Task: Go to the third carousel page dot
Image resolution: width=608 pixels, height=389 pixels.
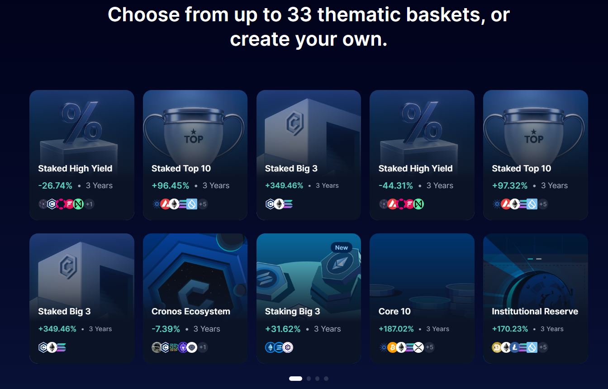Action: [317, 379]
